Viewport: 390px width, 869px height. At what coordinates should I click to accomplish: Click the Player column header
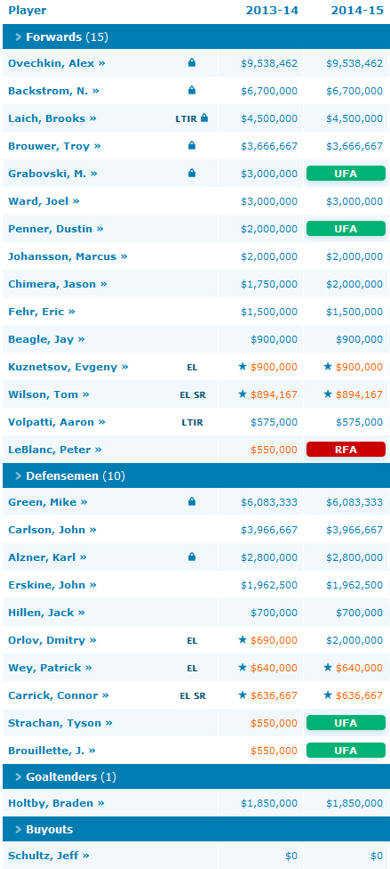tap(28, 11)
